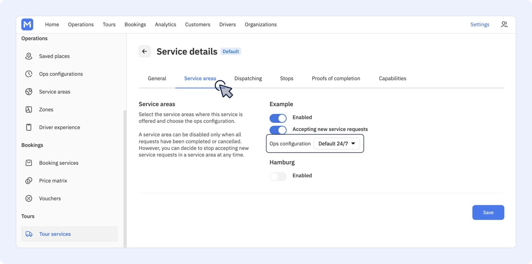Click the Saved places pin icon

point(29,56)
